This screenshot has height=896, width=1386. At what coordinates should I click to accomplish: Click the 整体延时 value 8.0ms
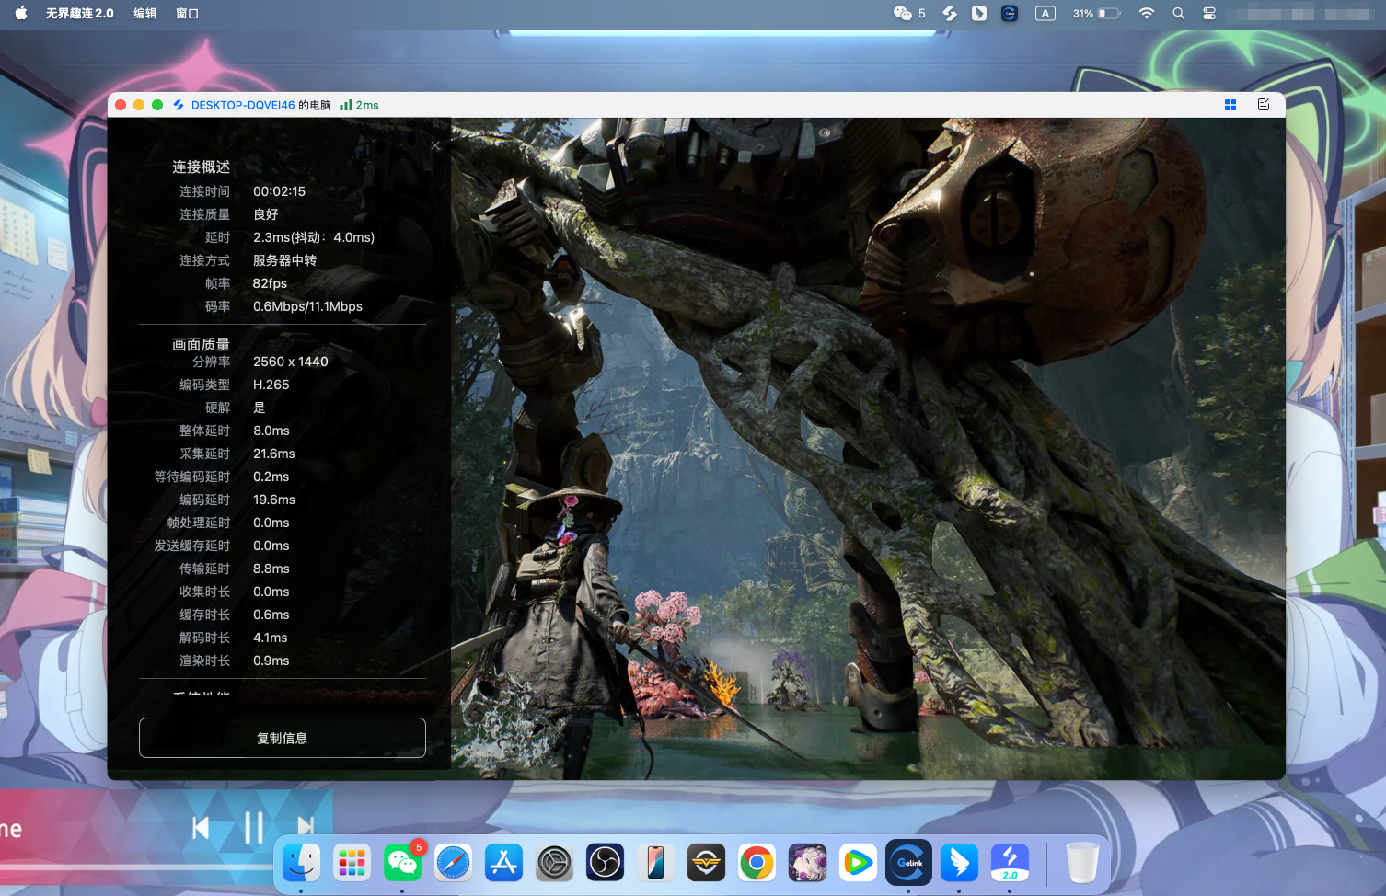click(271, 431)
